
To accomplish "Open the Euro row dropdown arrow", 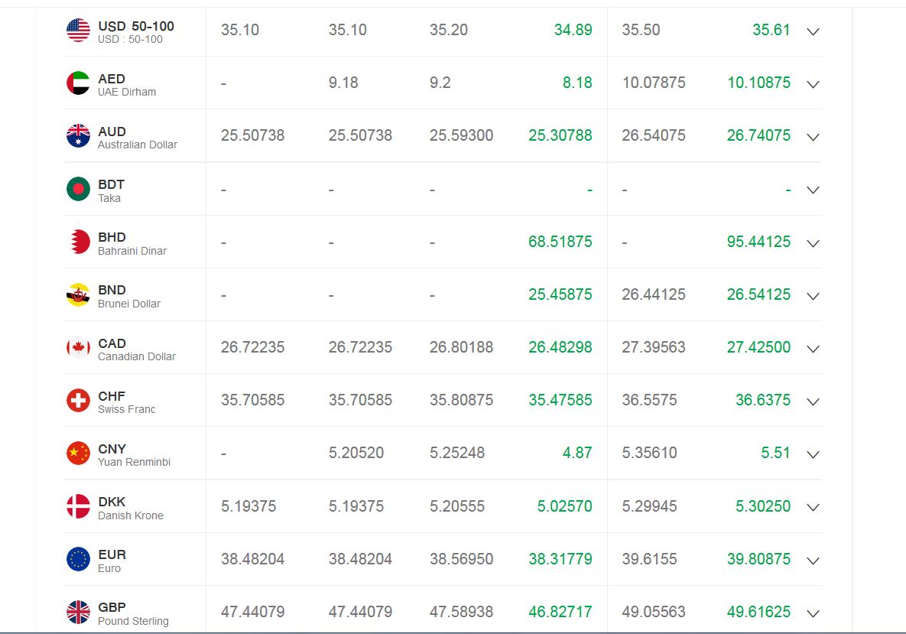I will coord(813,561).
